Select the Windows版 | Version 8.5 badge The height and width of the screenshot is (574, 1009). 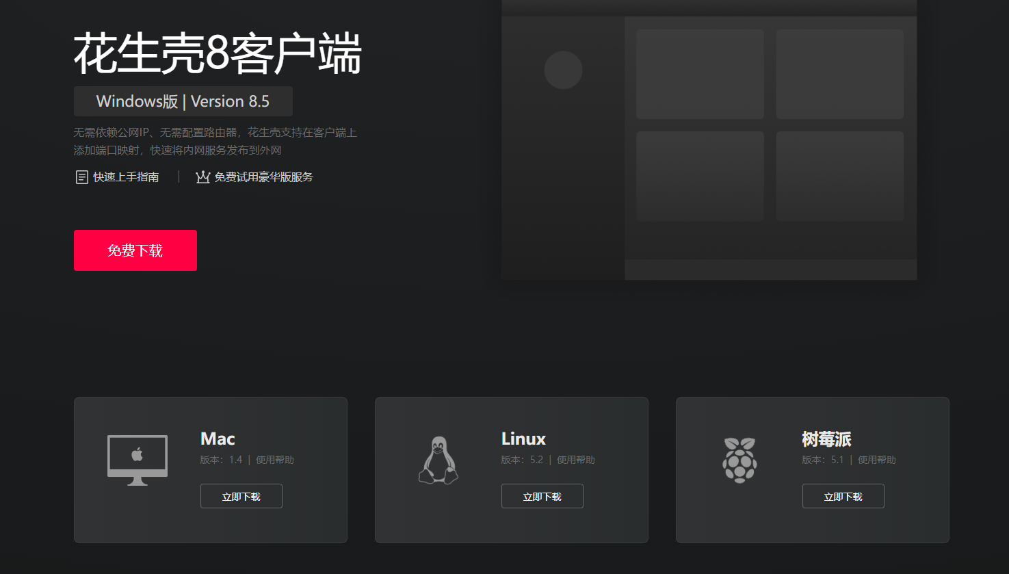[183, 101]
